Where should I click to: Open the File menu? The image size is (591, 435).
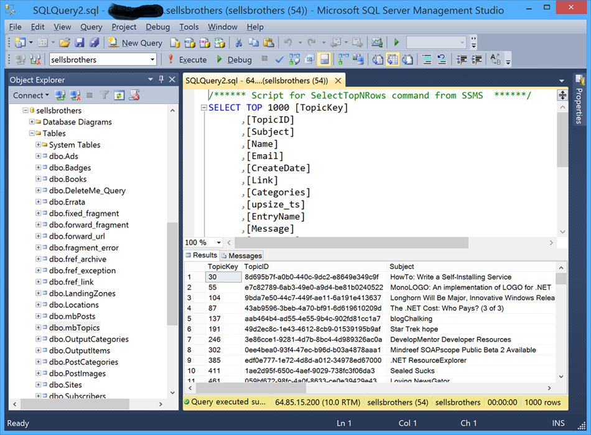point(16,27)
